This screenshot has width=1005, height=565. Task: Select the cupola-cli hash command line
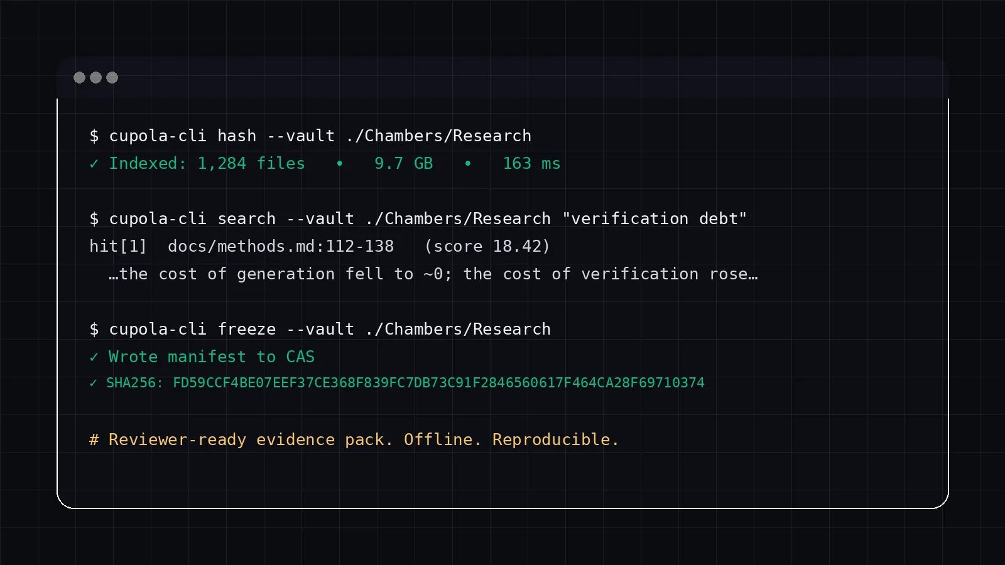[311, 136]
